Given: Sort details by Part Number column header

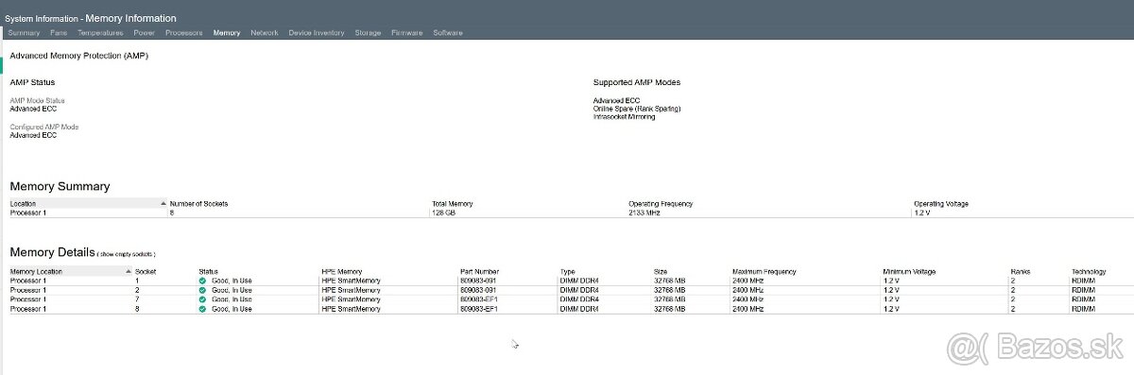Looking at the screenshot, I should 479,271.
